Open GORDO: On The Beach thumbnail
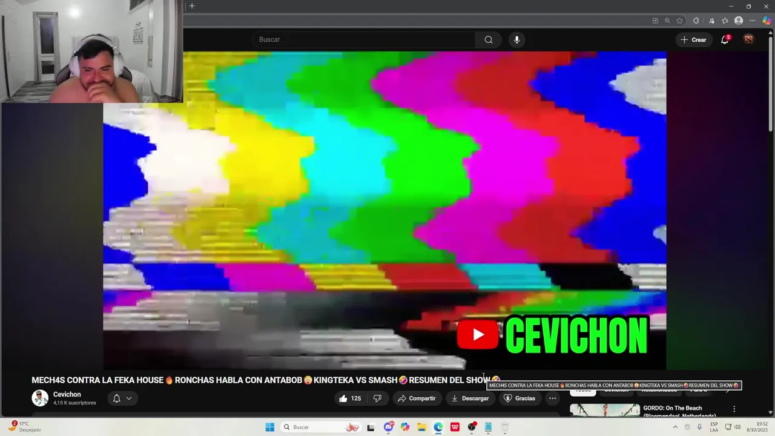 tap(605, 411)
